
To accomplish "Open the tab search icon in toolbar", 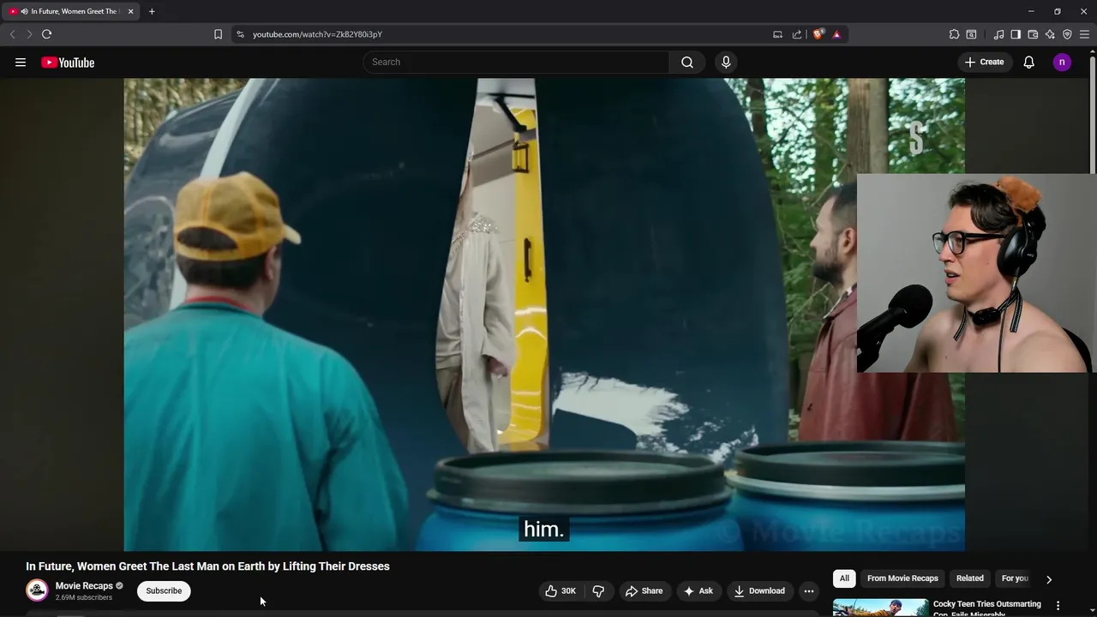I will [x=971, y=34].
